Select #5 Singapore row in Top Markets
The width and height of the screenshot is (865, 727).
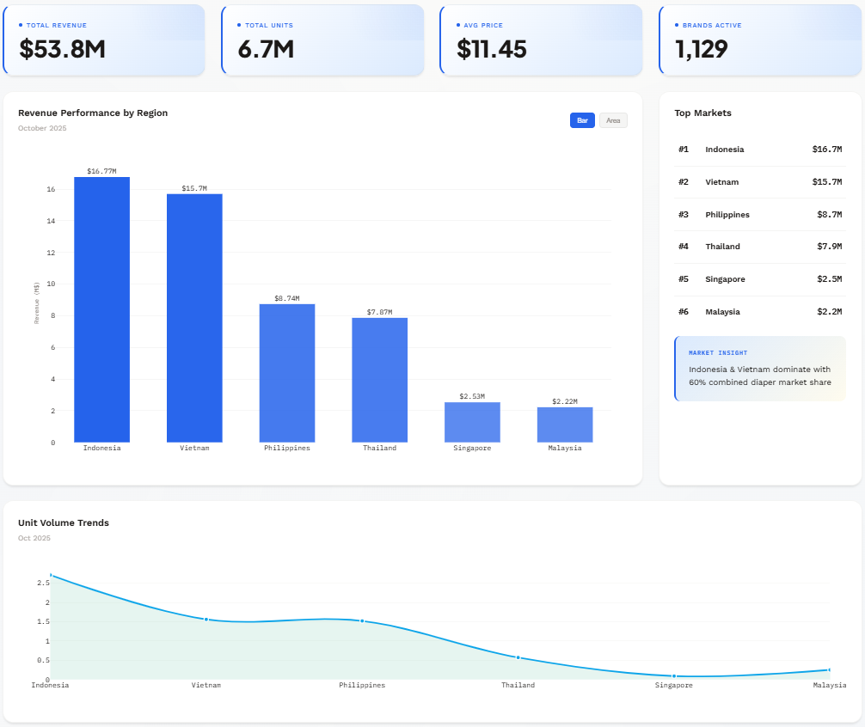[x=760, y=279]
